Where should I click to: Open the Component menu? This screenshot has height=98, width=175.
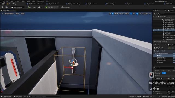40,1
